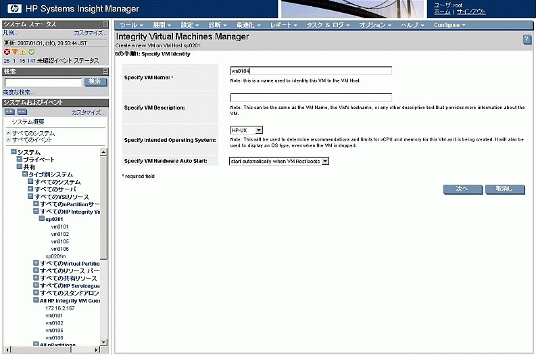Open the タスク & ログ menu
This screenshot has width=536, height=355.
coord(328,25)
